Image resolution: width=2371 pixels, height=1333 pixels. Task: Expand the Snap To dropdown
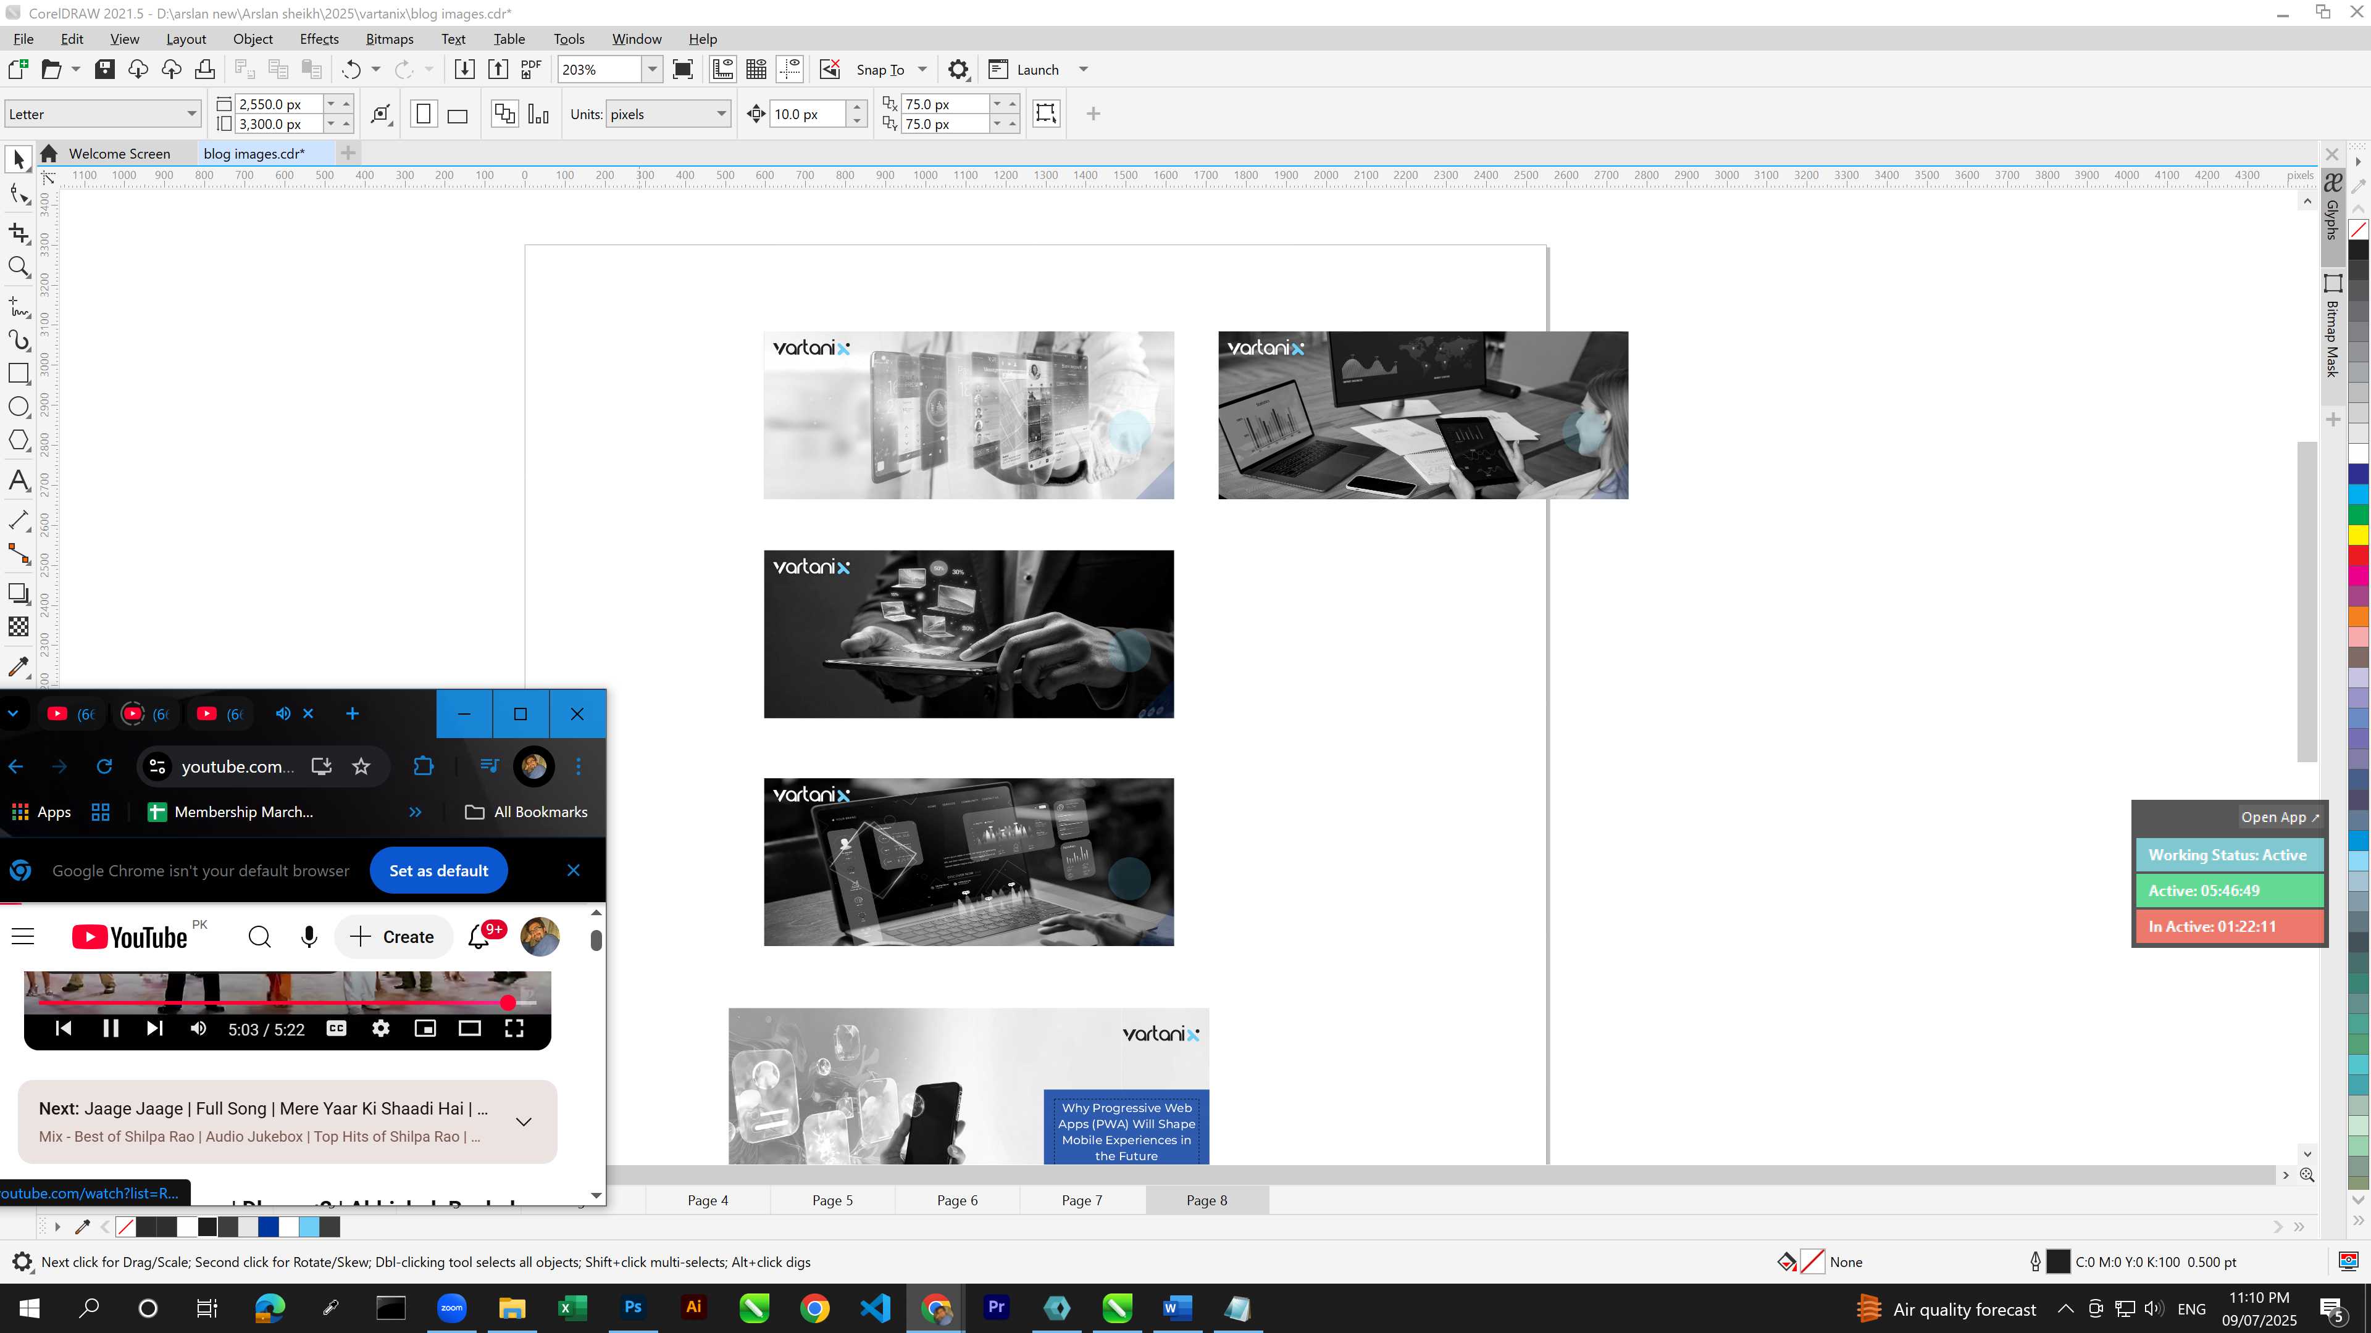pos(922,69)
